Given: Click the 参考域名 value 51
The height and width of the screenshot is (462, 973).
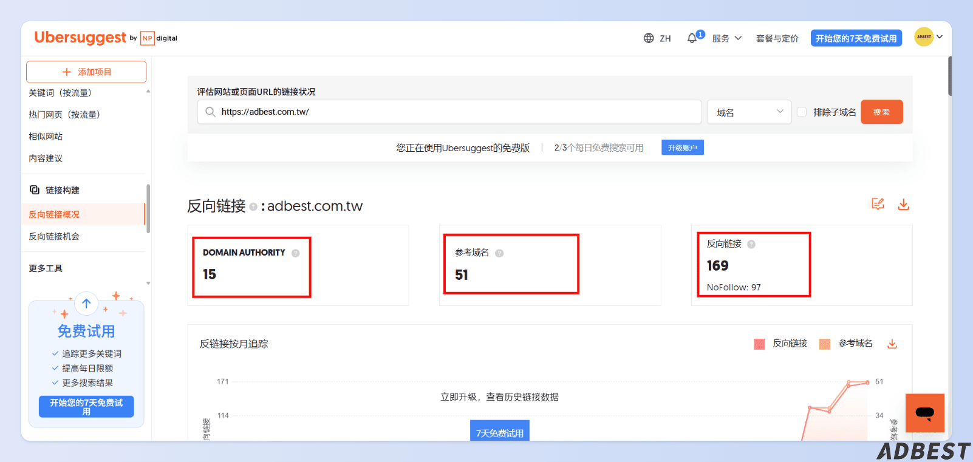Looking at the screenshot, I should (462, 275).
